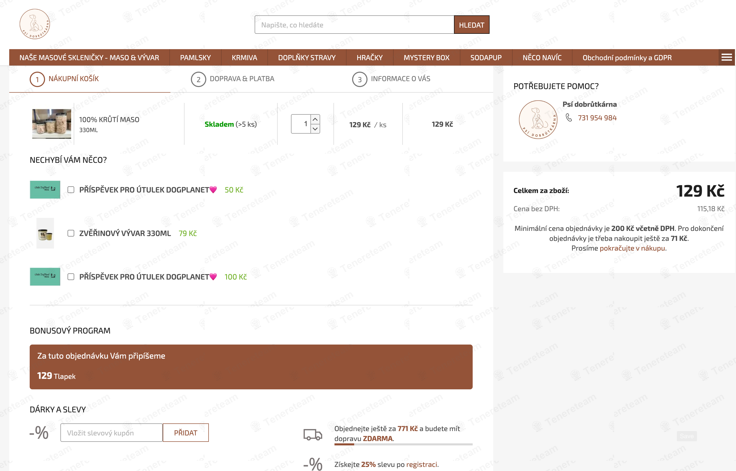
Task: Click the krůtí maso jars thumbnail
Action: click(x=52, y=124)
